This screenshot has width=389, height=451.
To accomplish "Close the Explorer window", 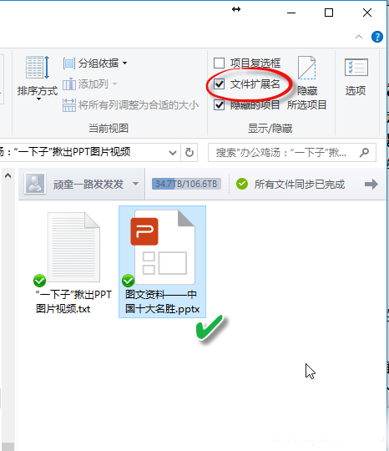I will point(367,13).
